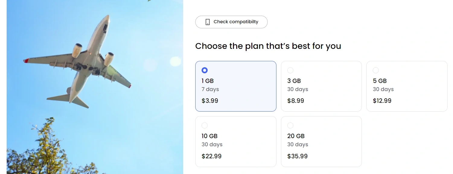This screenshot has height=174, width=453.
Task: Click the airplane photo
Action: [95, 87]
